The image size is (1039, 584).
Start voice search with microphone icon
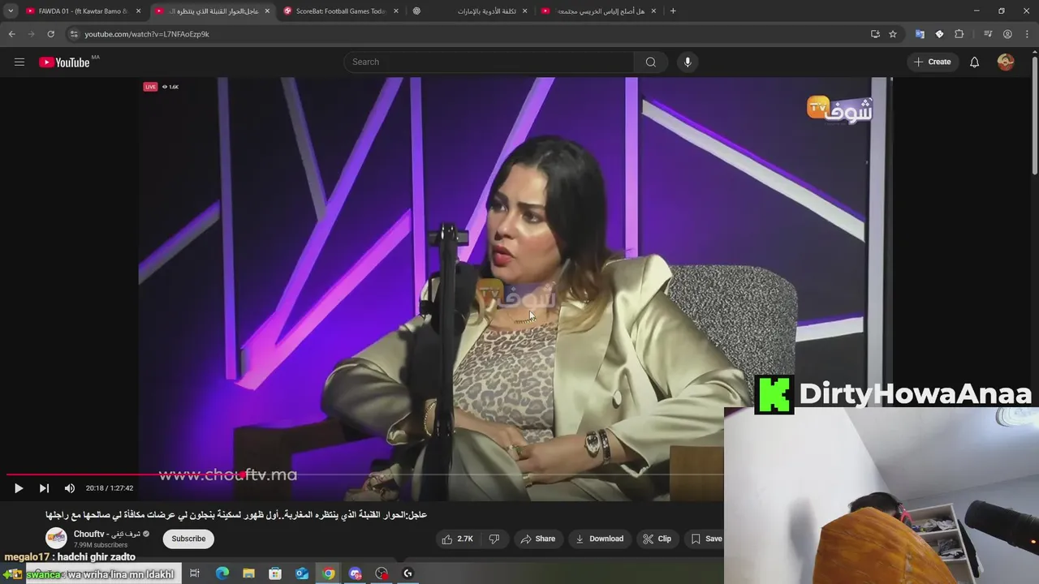(x=688, y=62)
